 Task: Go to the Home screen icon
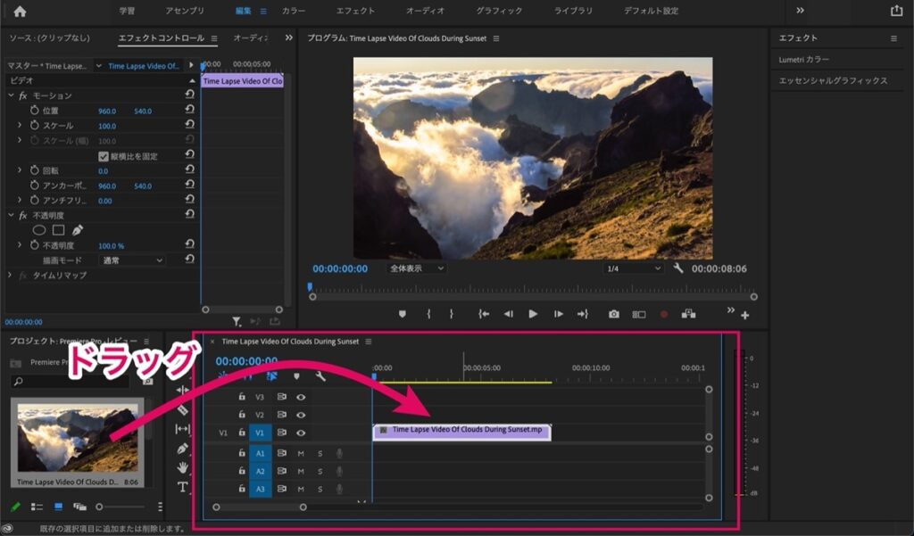[x=20, y=11]
